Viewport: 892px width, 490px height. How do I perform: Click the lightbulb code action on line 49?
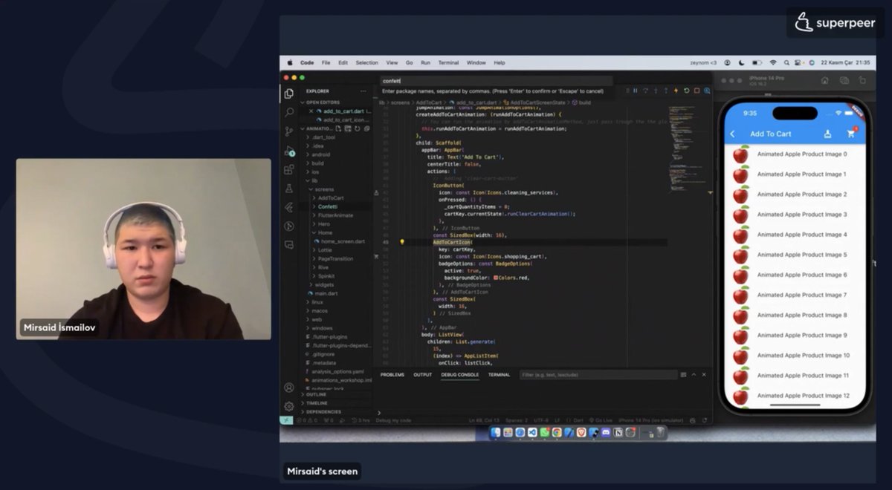(x=402, y=242)
